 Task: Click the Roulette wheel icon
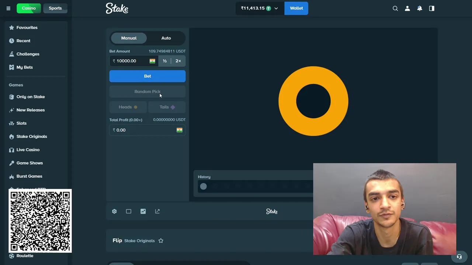[11, 256]
